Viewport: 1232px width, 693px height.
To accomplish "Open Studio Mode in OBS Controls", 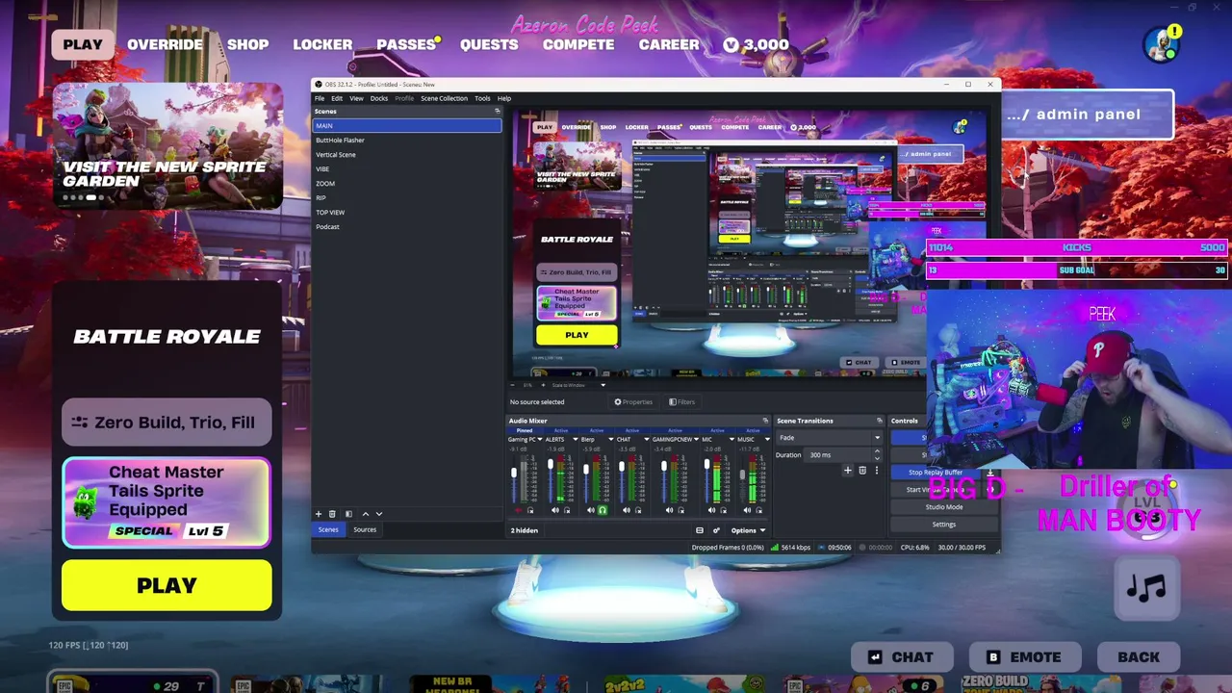I will pyautogui.click(x=944, y=507).
